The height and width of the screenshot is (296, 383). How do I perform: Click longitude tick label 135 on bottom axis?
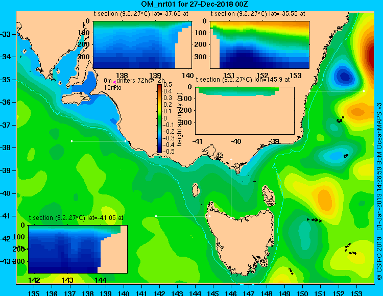(x=34, y=293)
